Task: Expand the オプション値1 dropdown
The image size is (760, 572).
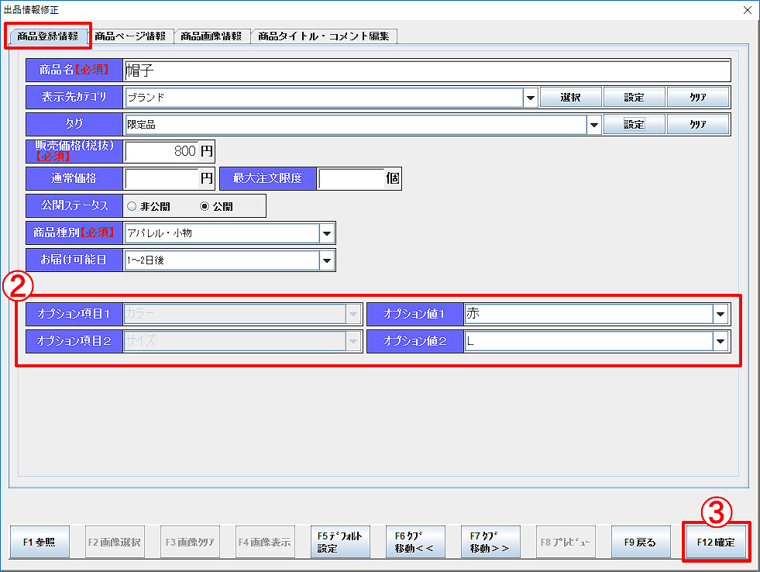Action: point(720,314)
